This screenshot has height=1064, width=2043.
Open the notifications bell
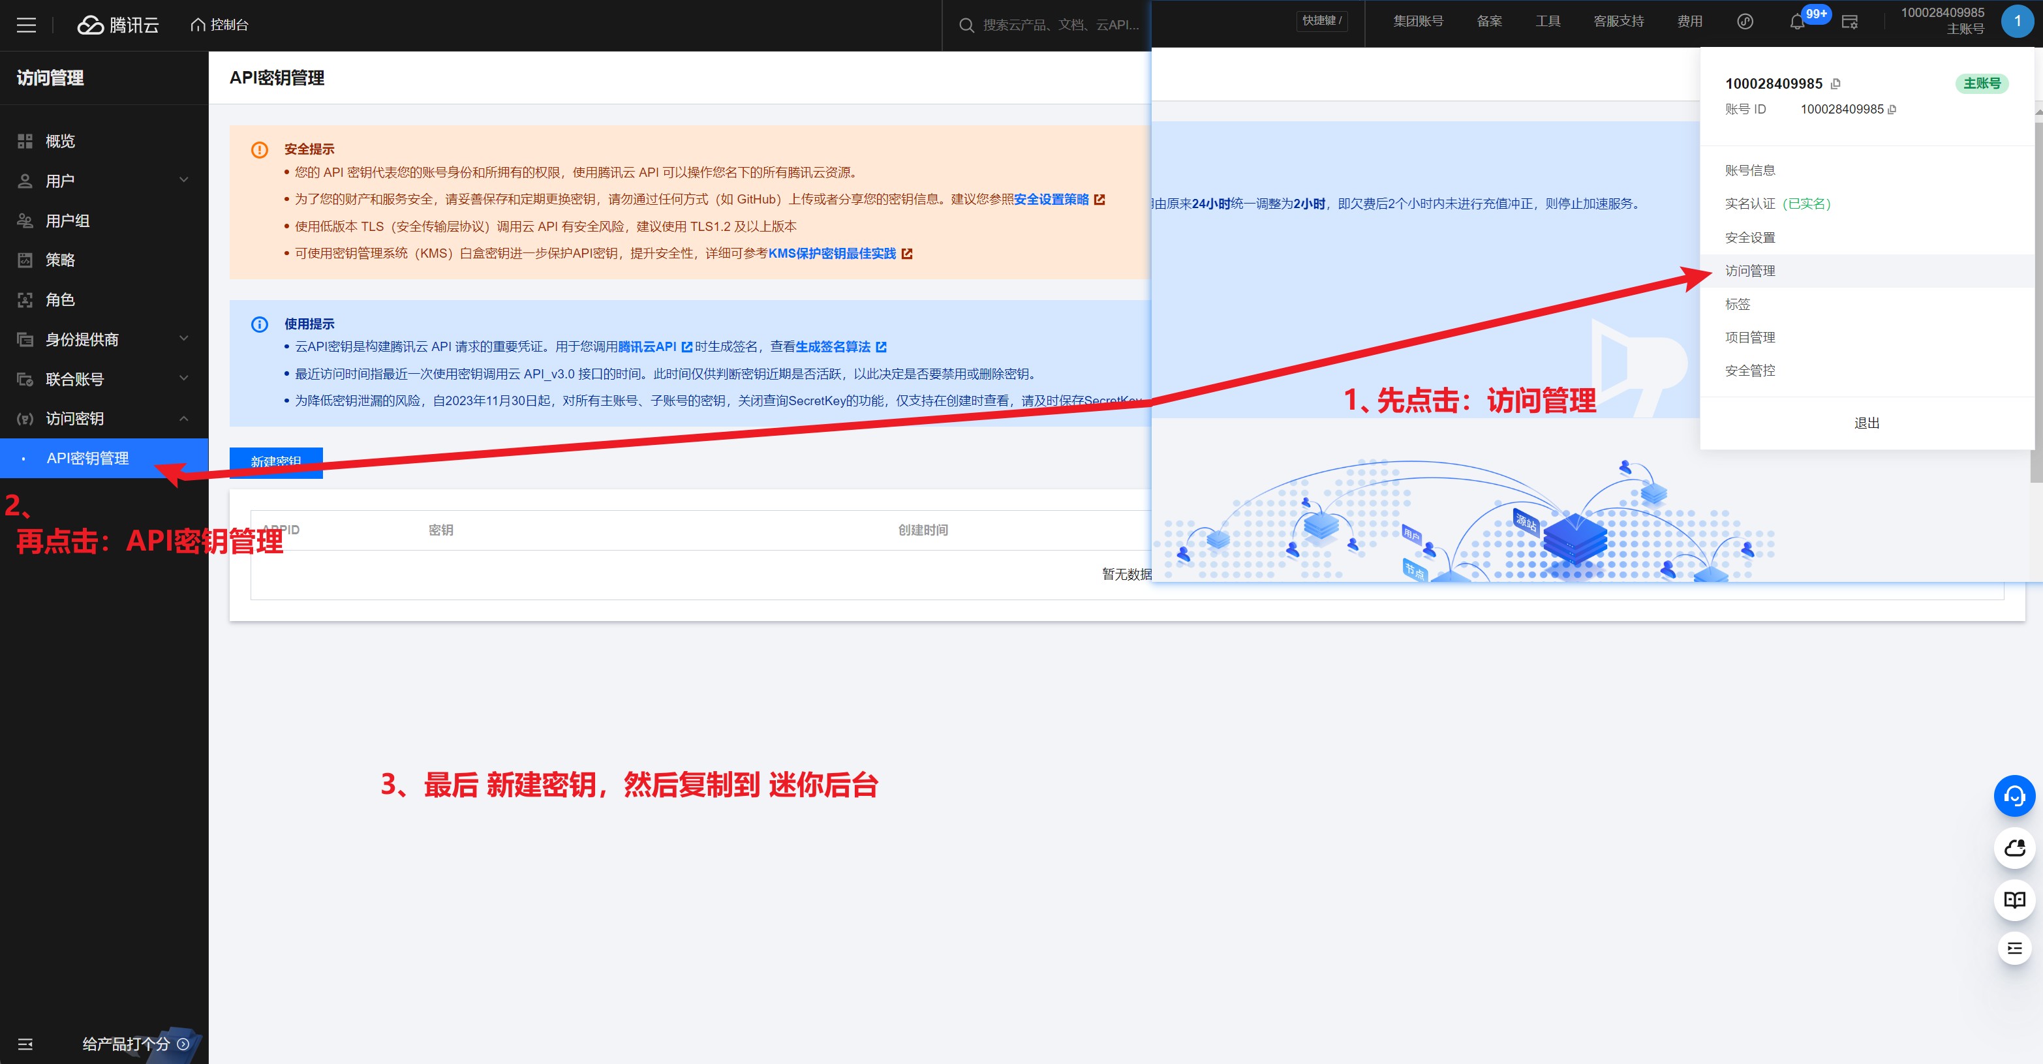pyautogui.click(x=1797, y=22)
